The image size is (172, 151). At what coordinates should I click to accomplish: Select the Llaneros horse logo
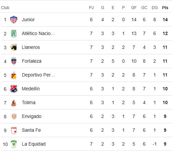coord(14,47)
